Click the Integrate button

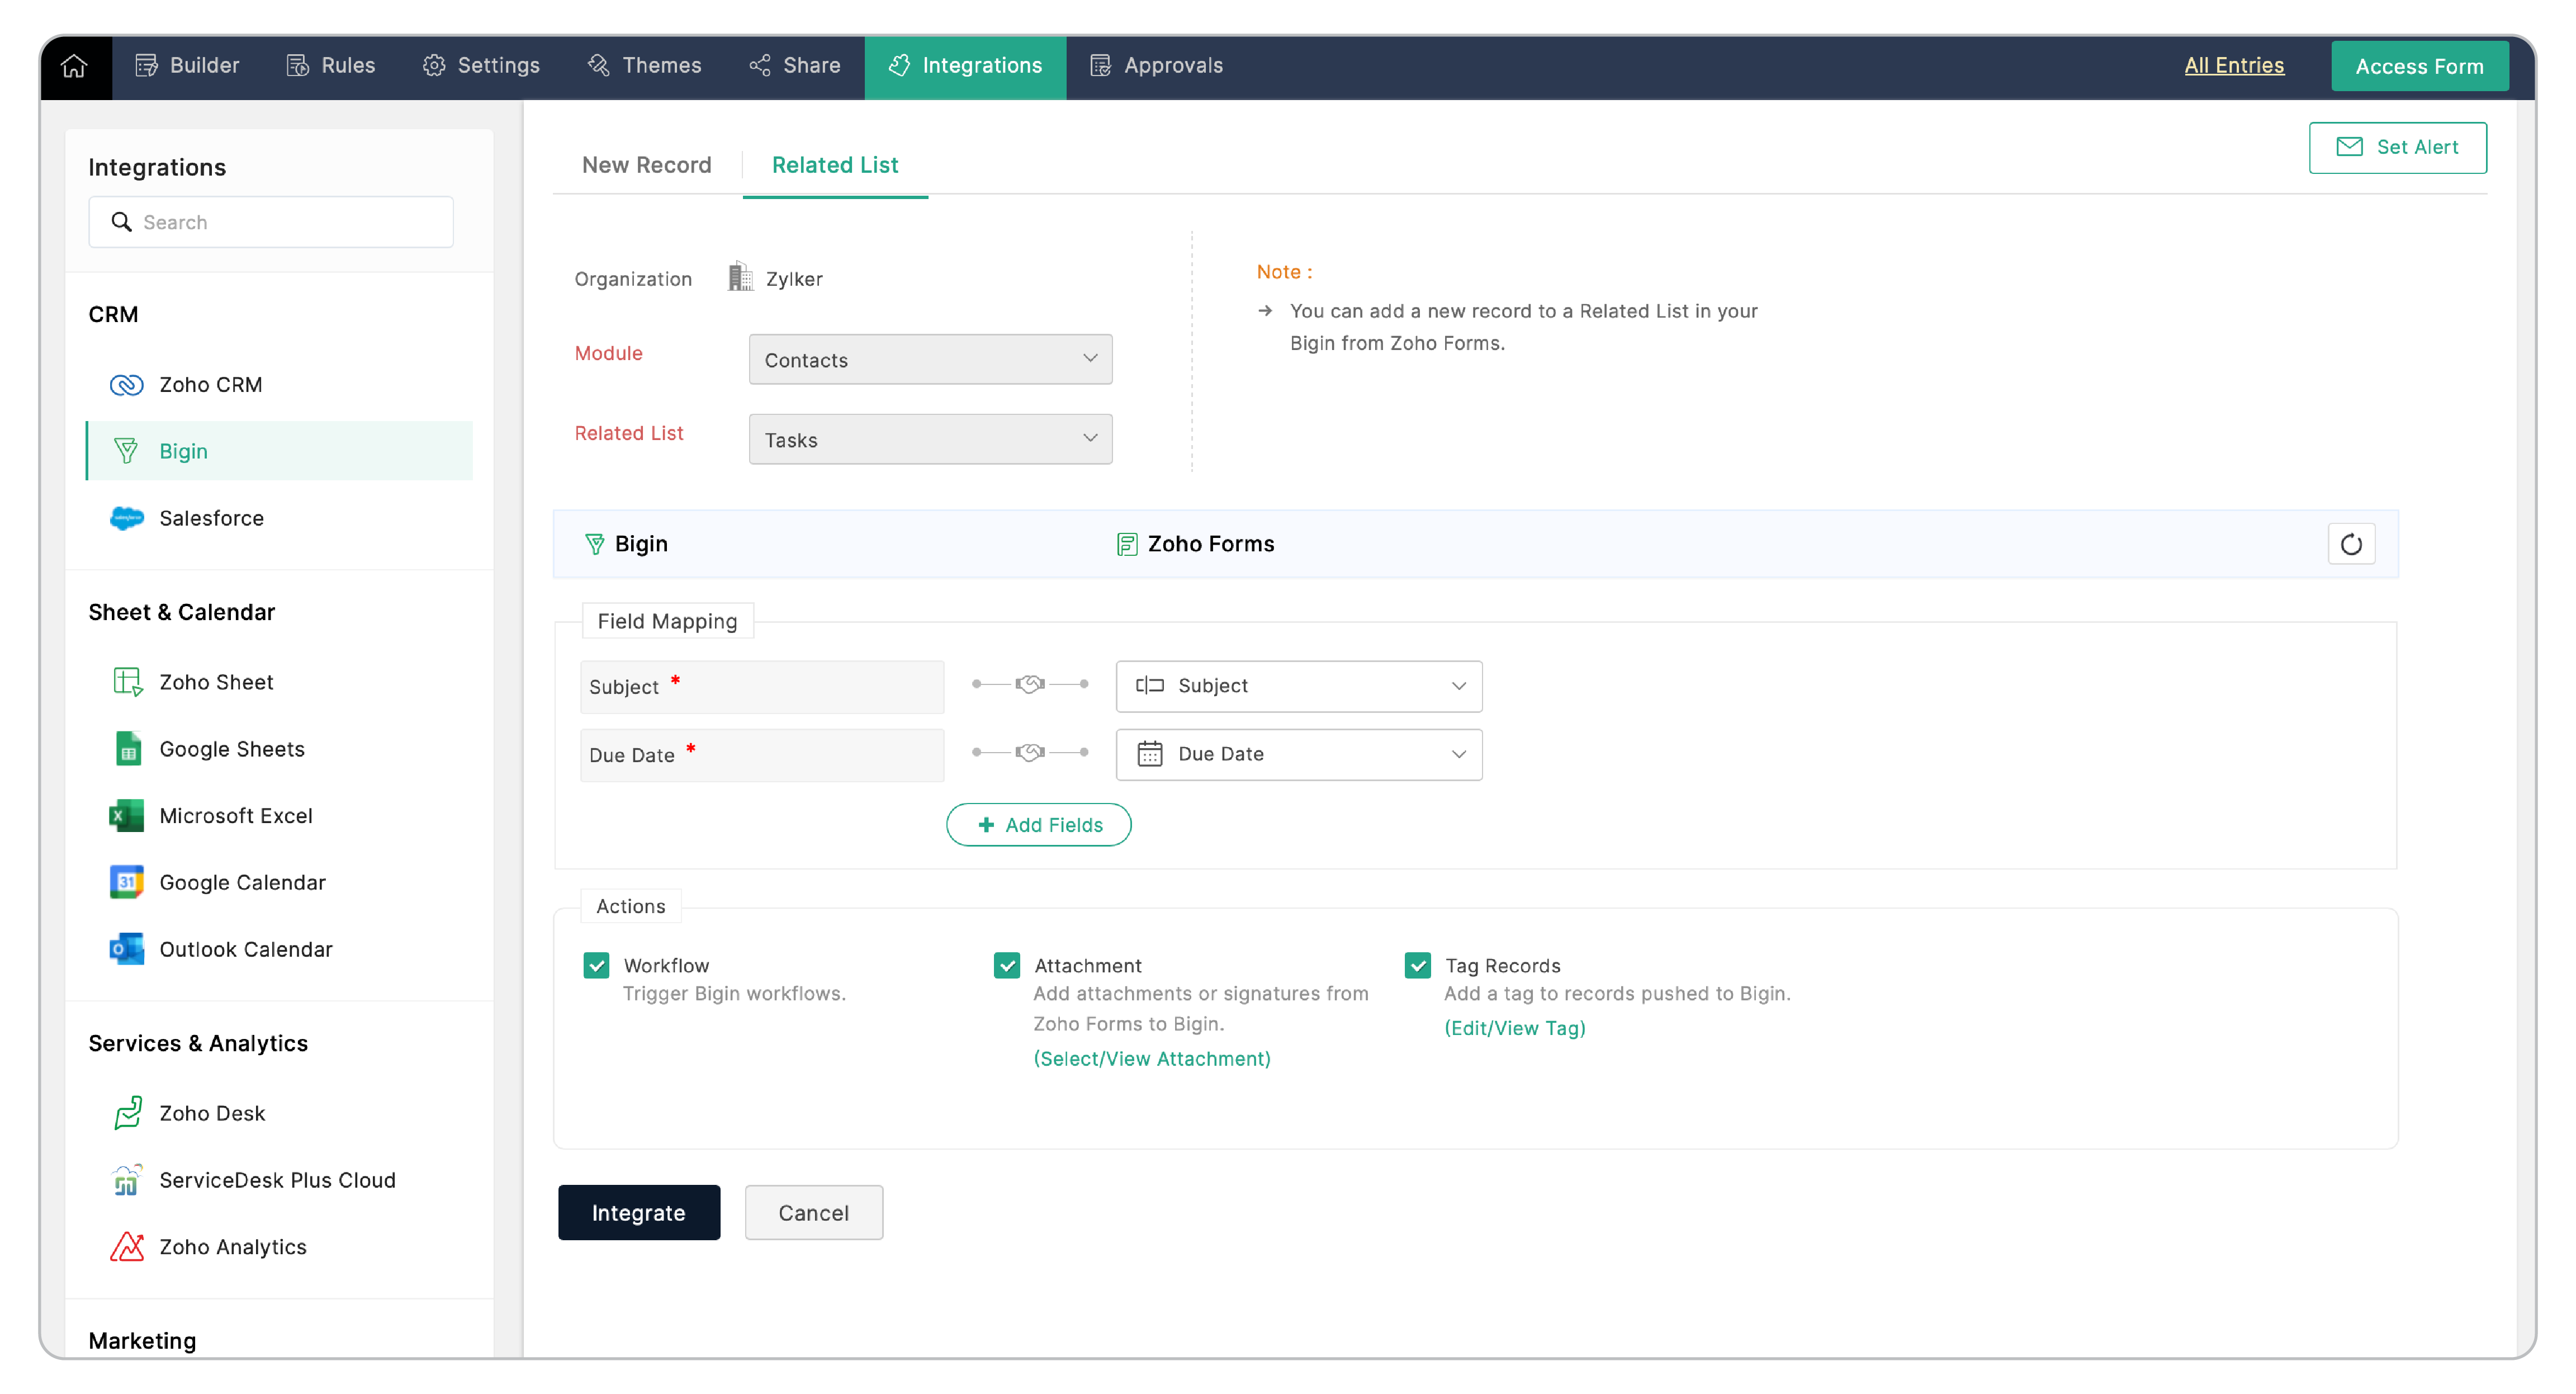pyautogui.click(x=638, y=1213)
